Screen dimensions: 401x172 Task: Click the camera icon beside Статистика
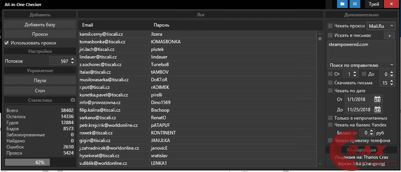73,100
